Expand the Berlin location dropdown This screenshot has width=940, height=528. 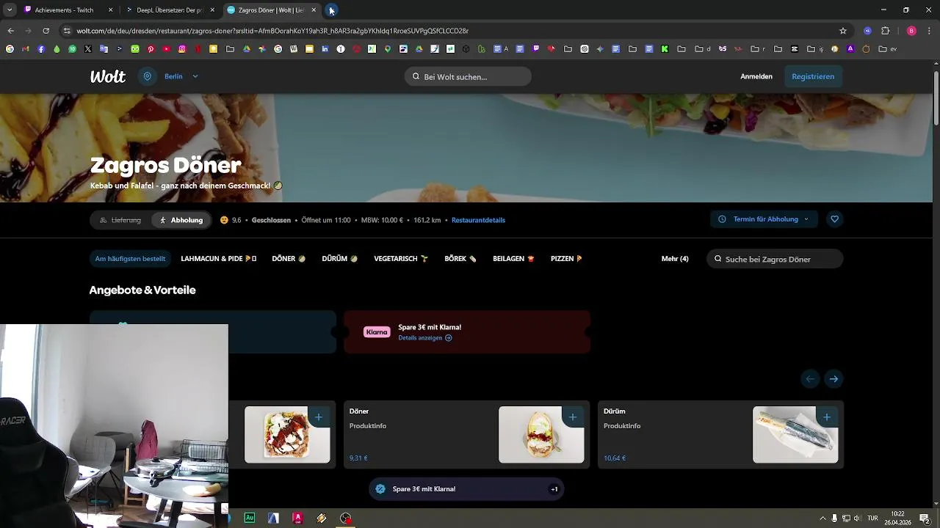pos(195,76)
